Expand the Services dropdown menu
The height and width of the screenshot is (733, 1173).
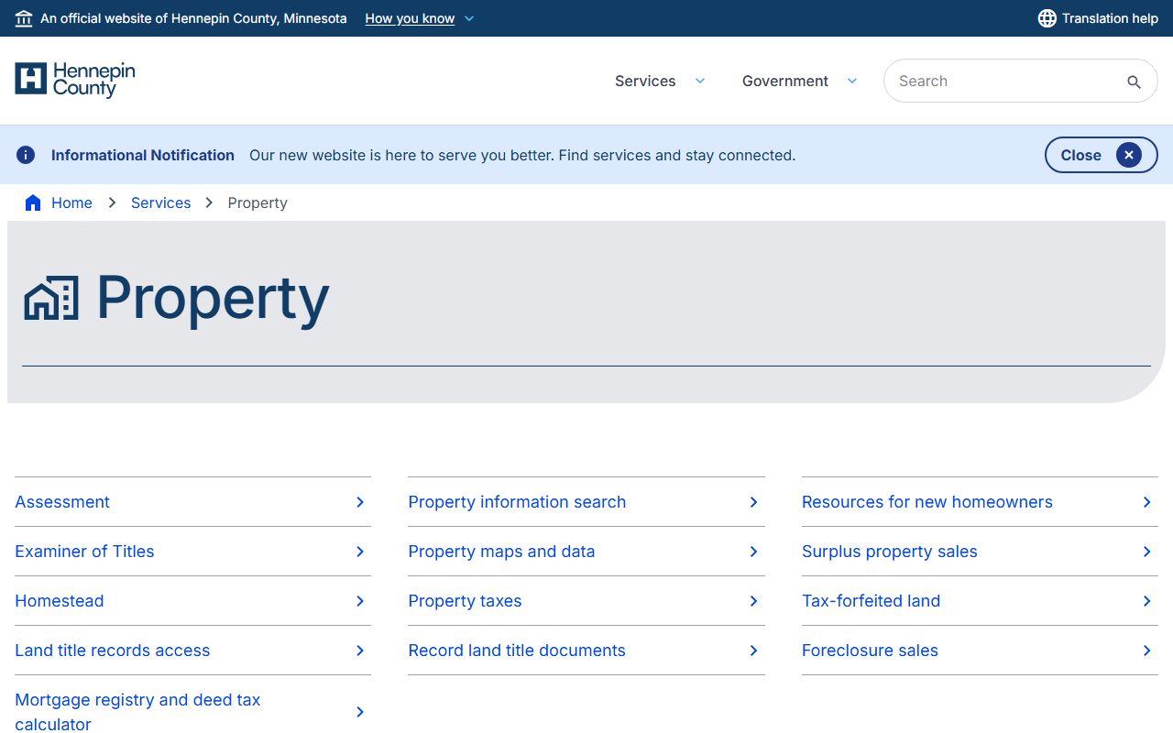click(660, 81)
